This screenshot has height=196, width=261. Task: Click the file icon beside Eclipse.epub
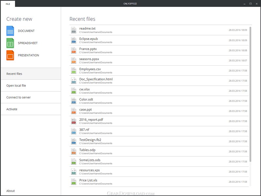pyautogui.click(x=74, y=40)
